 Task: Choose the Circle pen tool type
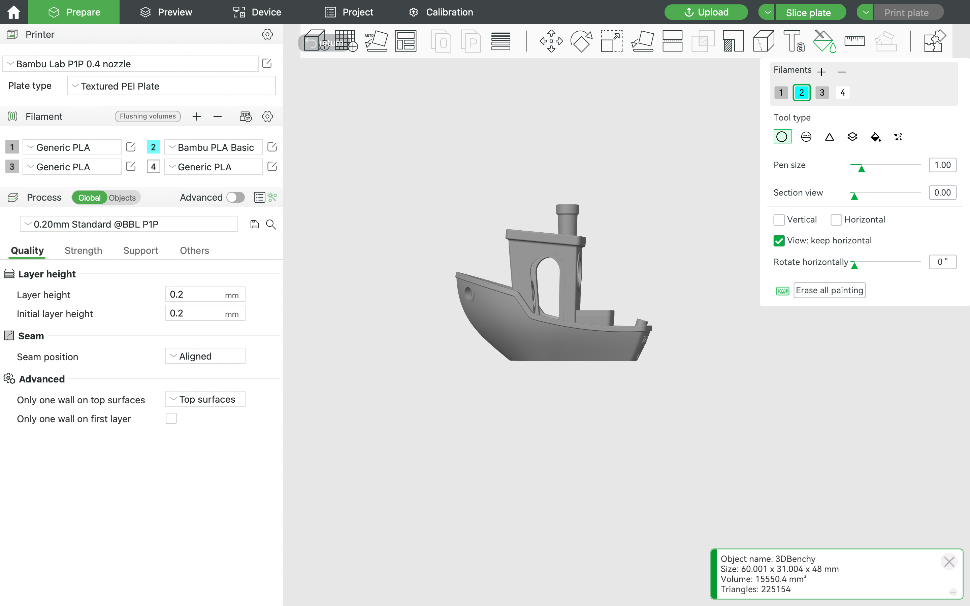click(782, 137)
